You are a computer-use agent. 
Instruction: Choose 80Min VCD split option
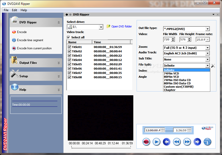point(187,77)
